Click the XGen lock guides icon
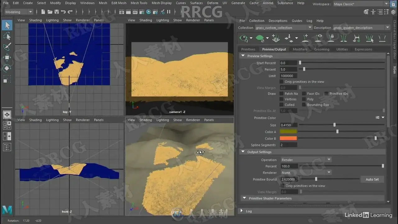This screenshot has height=224, width=398. tap(331, 38)
